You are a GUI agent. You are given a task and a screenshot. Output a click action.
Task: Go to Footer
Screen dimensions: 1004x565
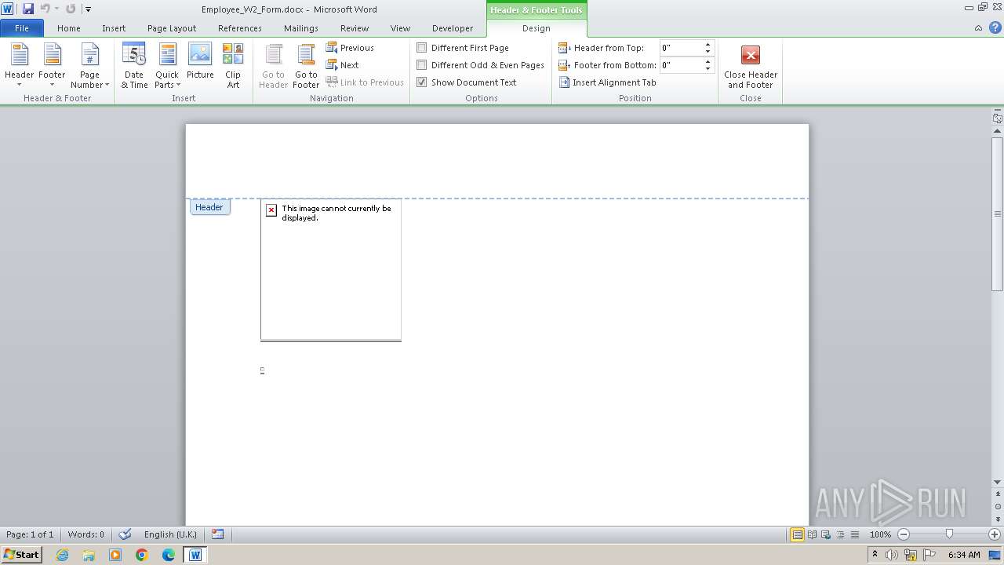click(x=306, y=66)
